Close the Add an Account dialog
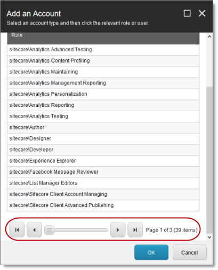The image size is (218, 270). 202,13
